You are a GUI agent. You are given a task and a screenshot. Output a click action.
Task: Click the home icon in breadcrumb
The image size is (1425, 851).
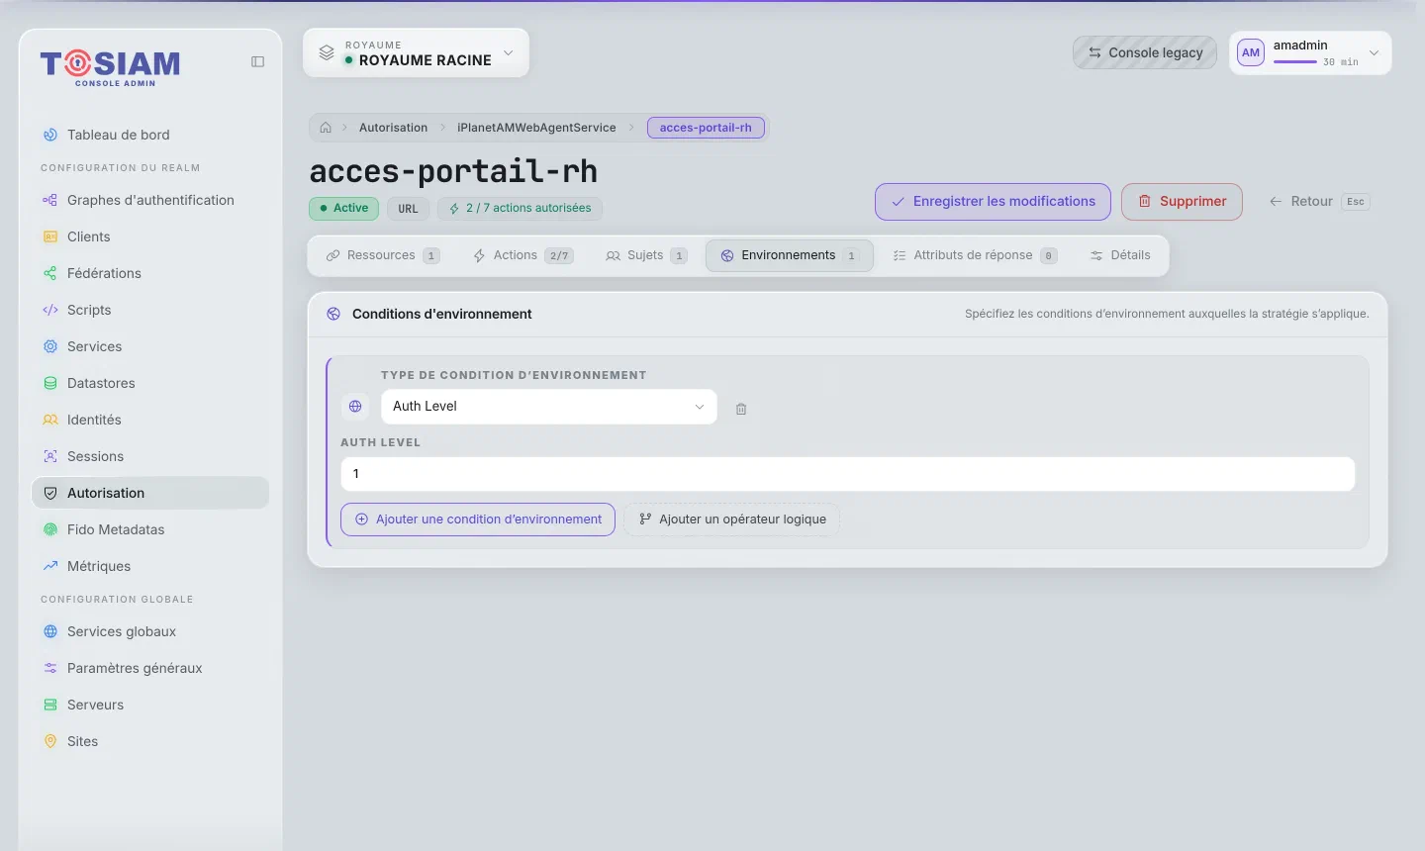[x=326, y=128]
